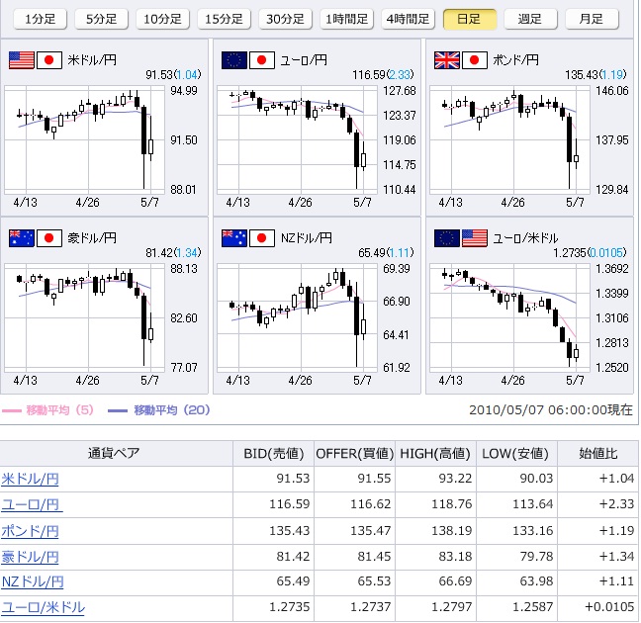Click the Japan flag in ポンド/円 chart
Screen dimensions: 641x623
[475, 61]
